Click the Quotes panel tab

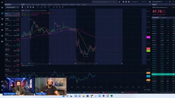[154, 5]
